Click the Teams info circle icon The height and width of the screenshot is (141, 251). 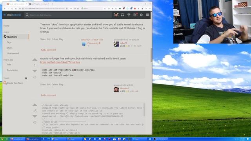[26, 78]
